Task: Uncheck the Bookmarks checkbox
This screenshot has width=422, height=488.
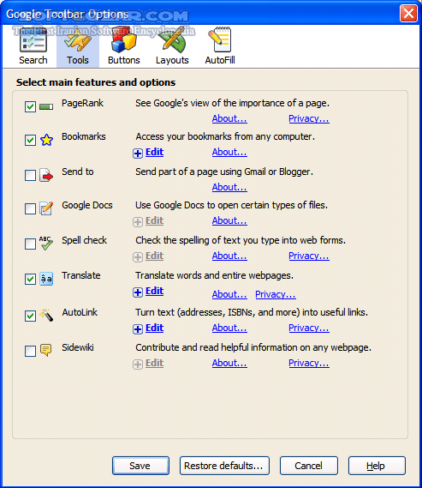Action: [x=30, y=140]
